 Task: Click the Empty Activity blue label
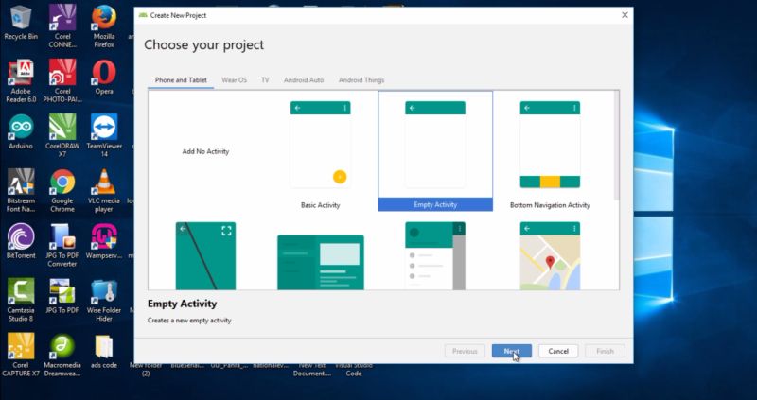pos(435,204)
